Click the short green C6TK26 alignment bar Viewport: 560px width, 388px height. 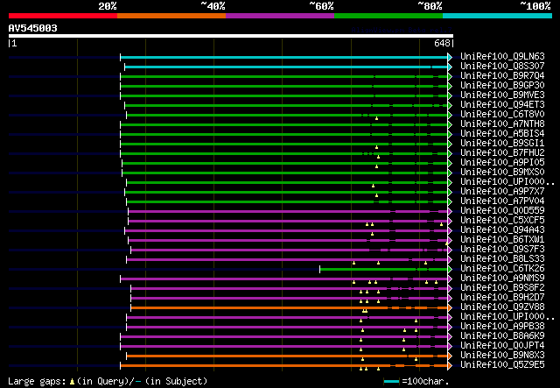pyautogui.click(x=383, y=269)
